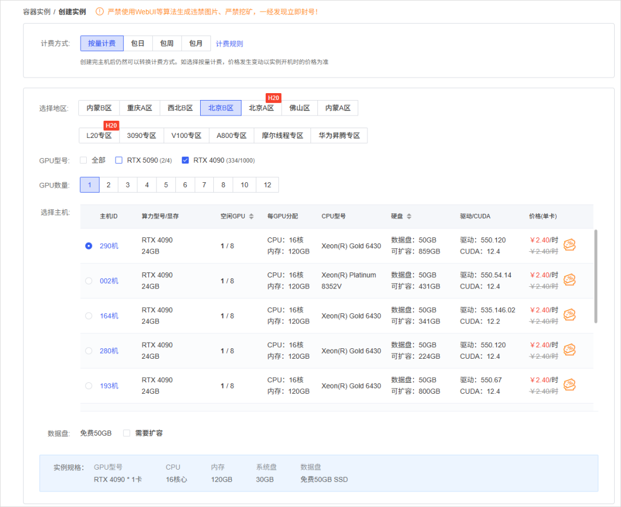Select the 华为昇腾专区 zone

click(339, 135)
